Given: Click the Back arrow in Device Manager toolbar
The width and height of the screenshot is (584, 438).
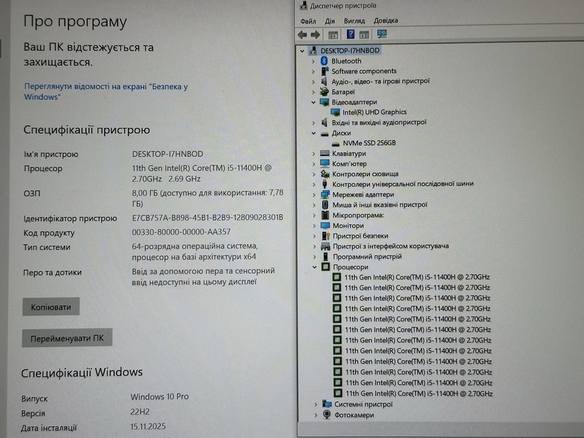Looking at the screenshot, I should click(x=302, y=35).
